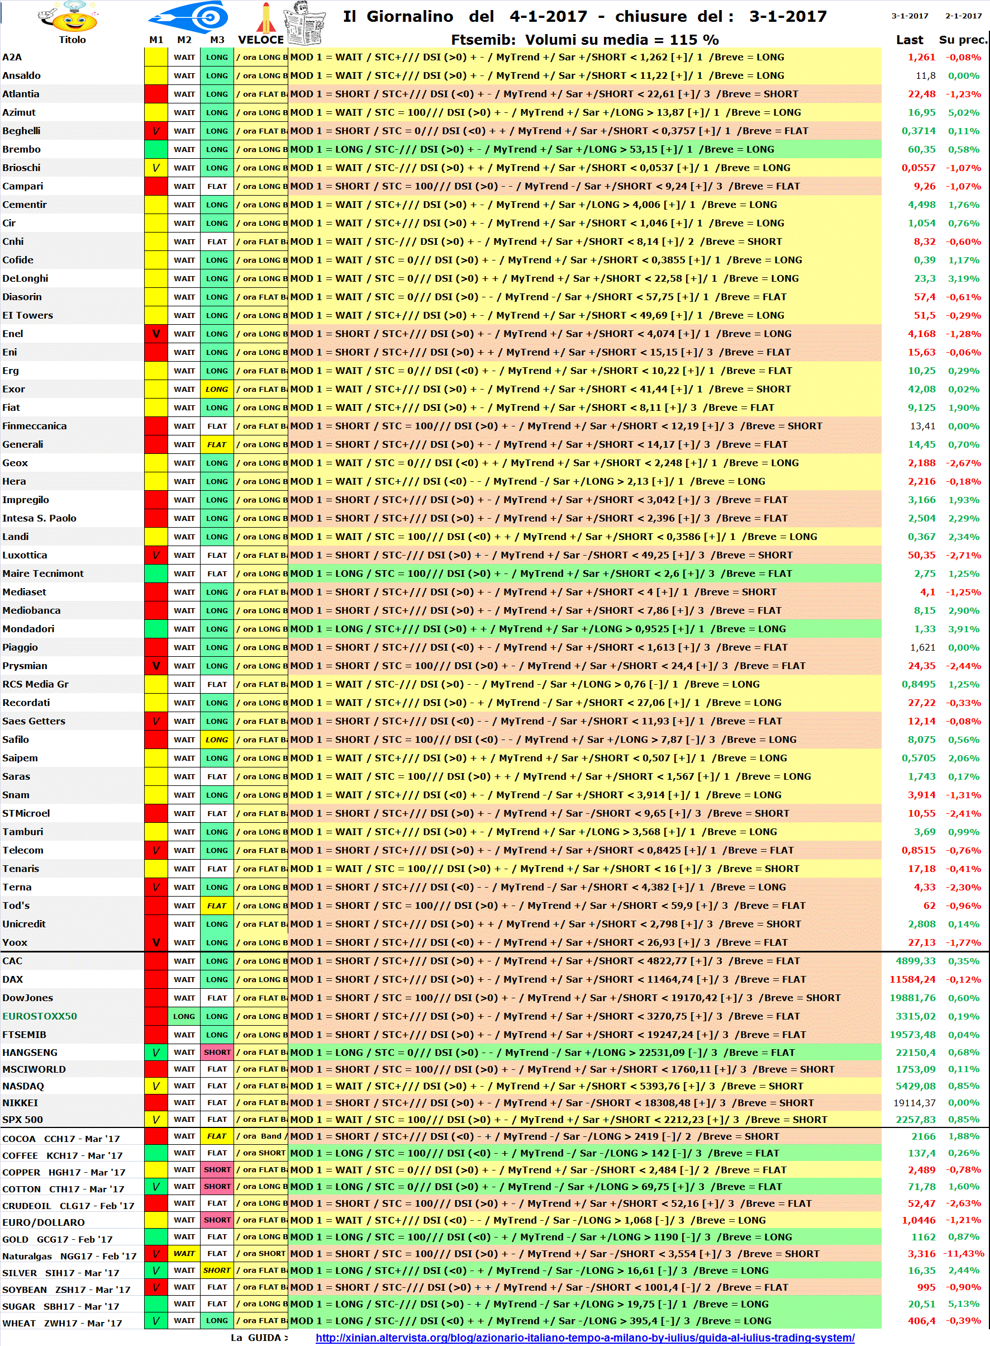Click the Last value 19881,76 for DowJones
Viewport: 990px width, 1346px height.
point(912,998)
